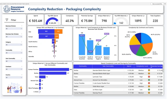This screenshot has width=168, height=101.
Task: Click the funnel Filter icon
Action: pos(7,20)
